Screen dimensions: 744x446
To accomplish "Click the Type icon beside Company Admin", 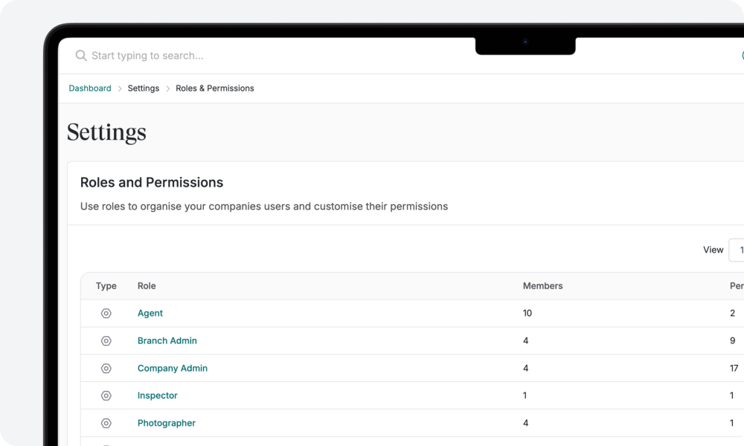I will click(x=106, y=368).
